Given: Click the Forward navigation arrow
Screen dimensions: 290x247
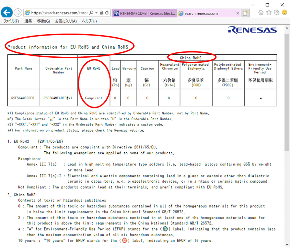Looking at the screenshot, I should [x=18, y=13].
